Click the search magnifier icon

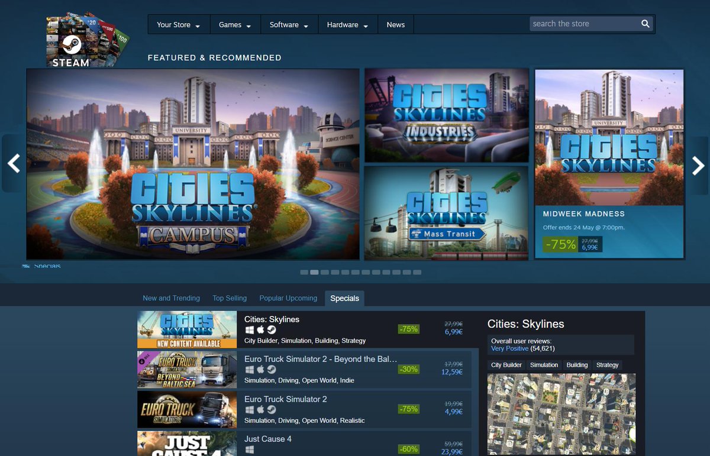click(645, 24)
